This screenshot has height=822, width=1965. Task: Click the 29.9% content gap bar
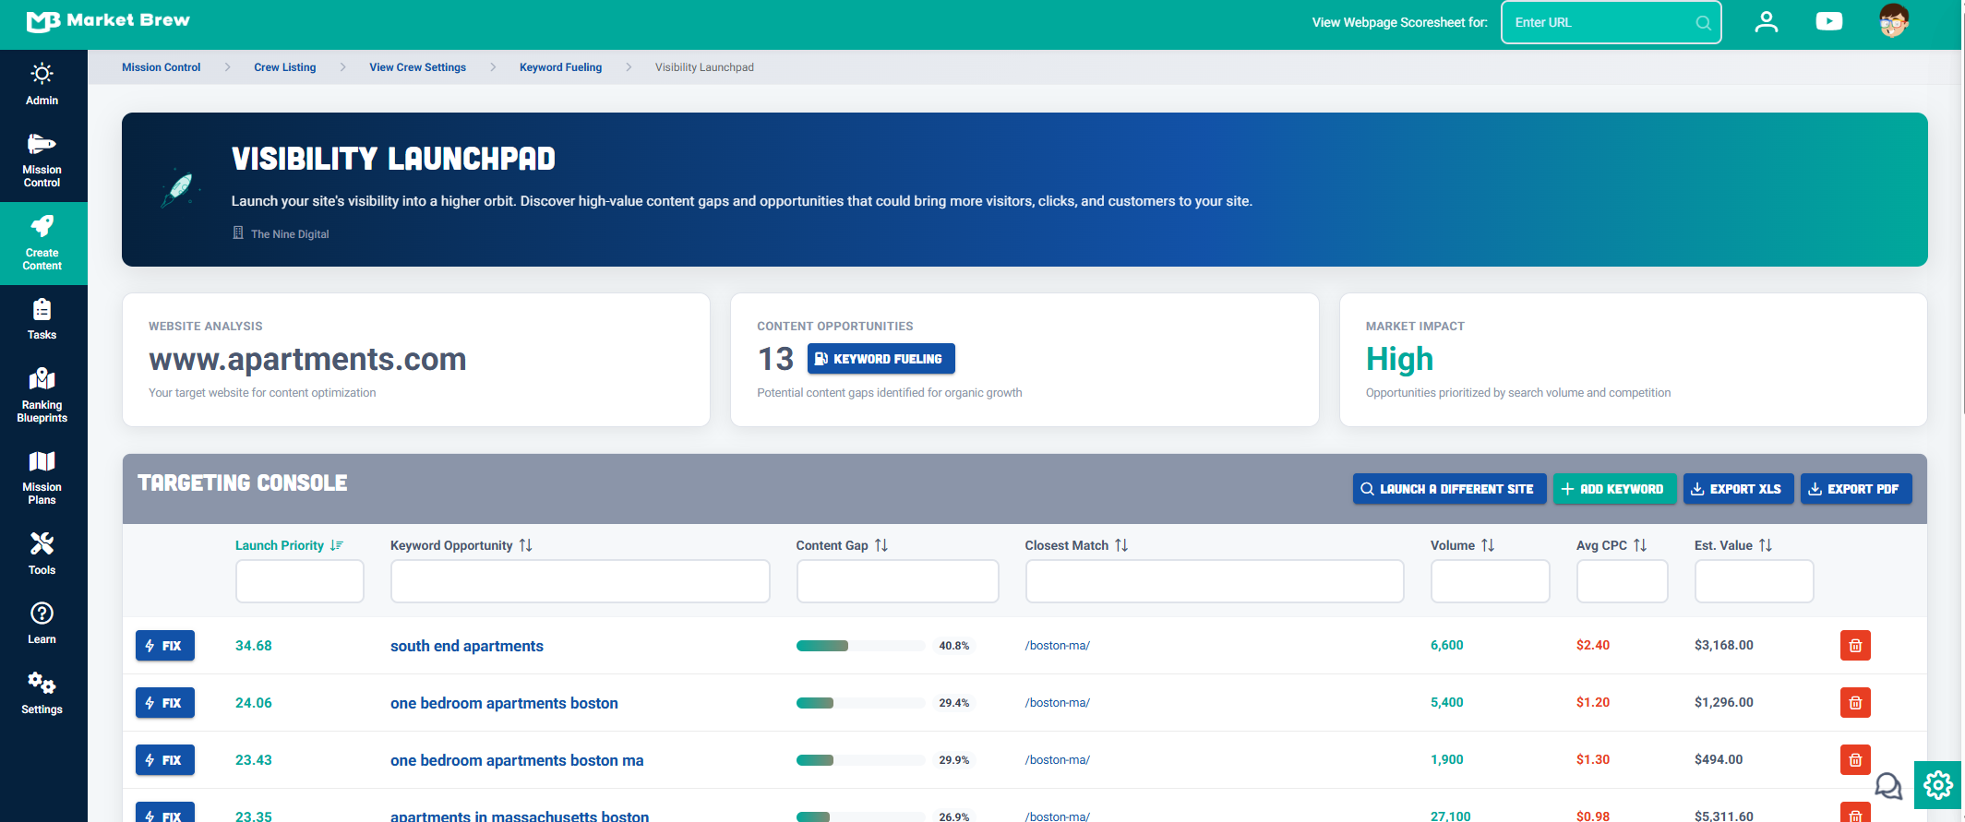860,760
